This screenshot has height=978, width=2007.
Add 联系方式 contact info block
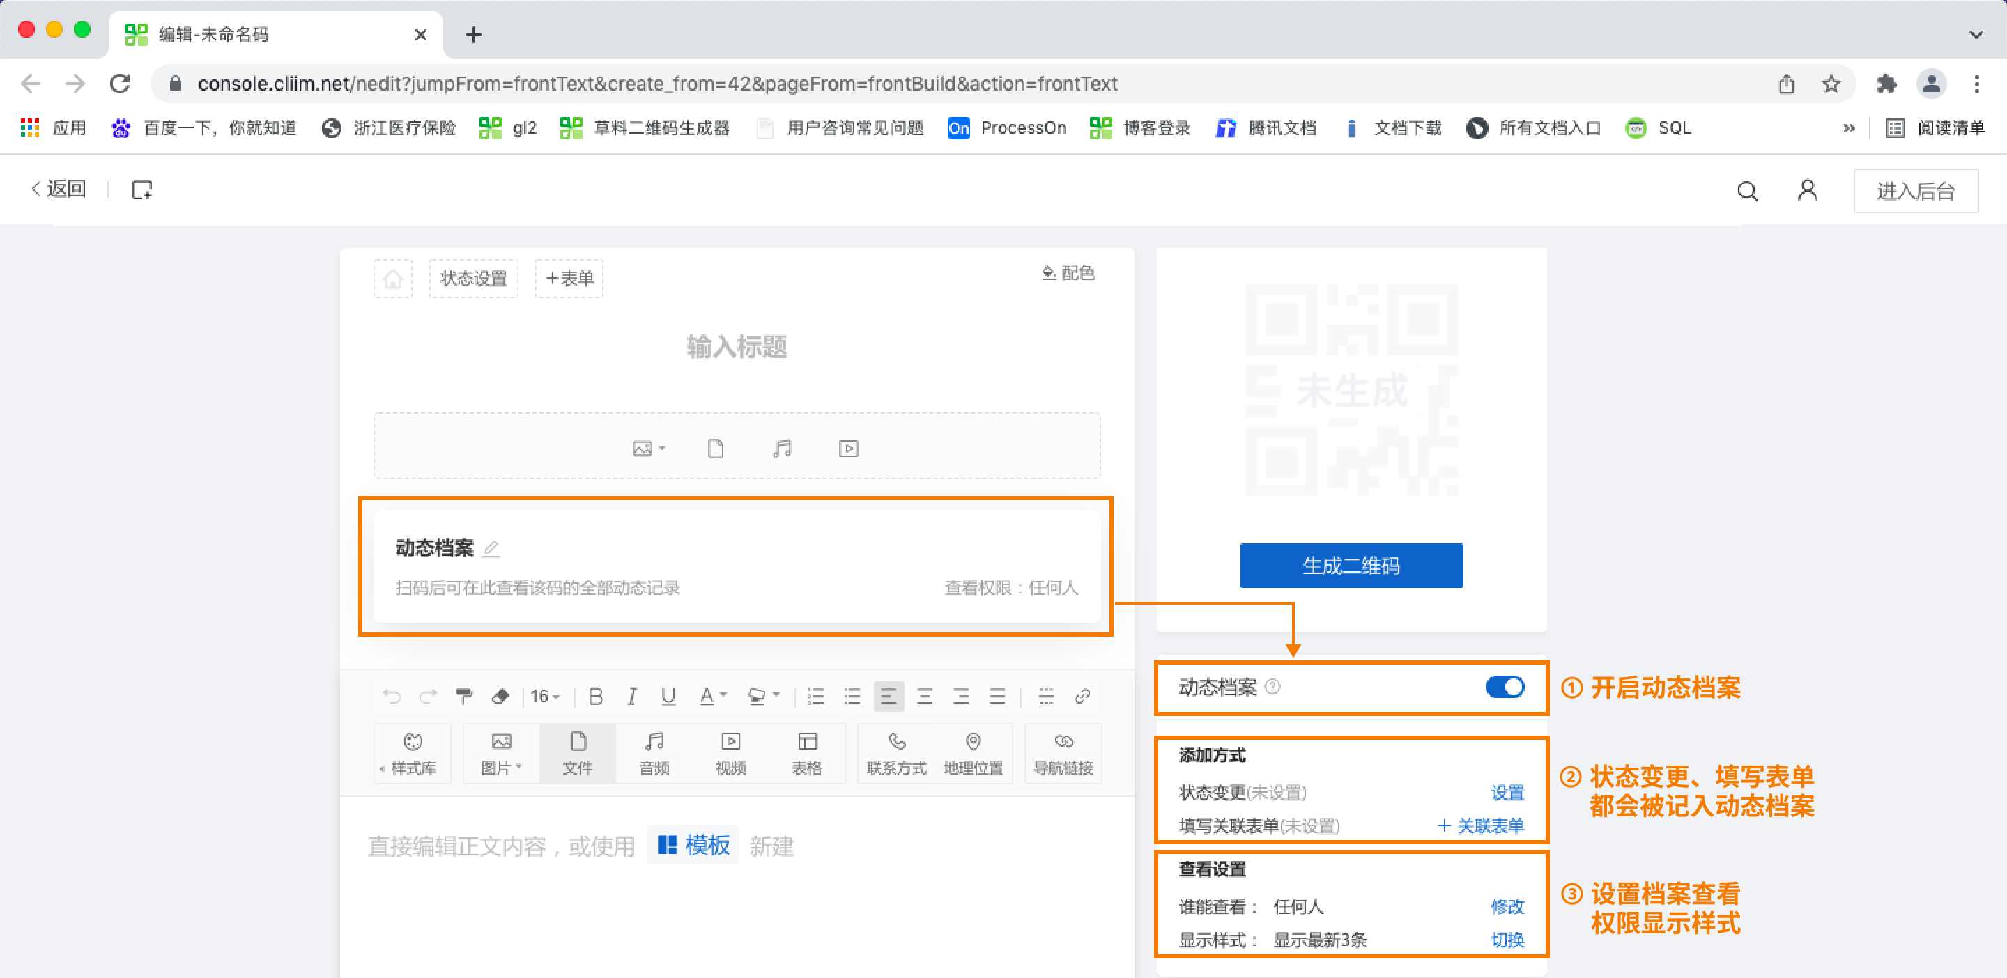click(x=897, y=754)
